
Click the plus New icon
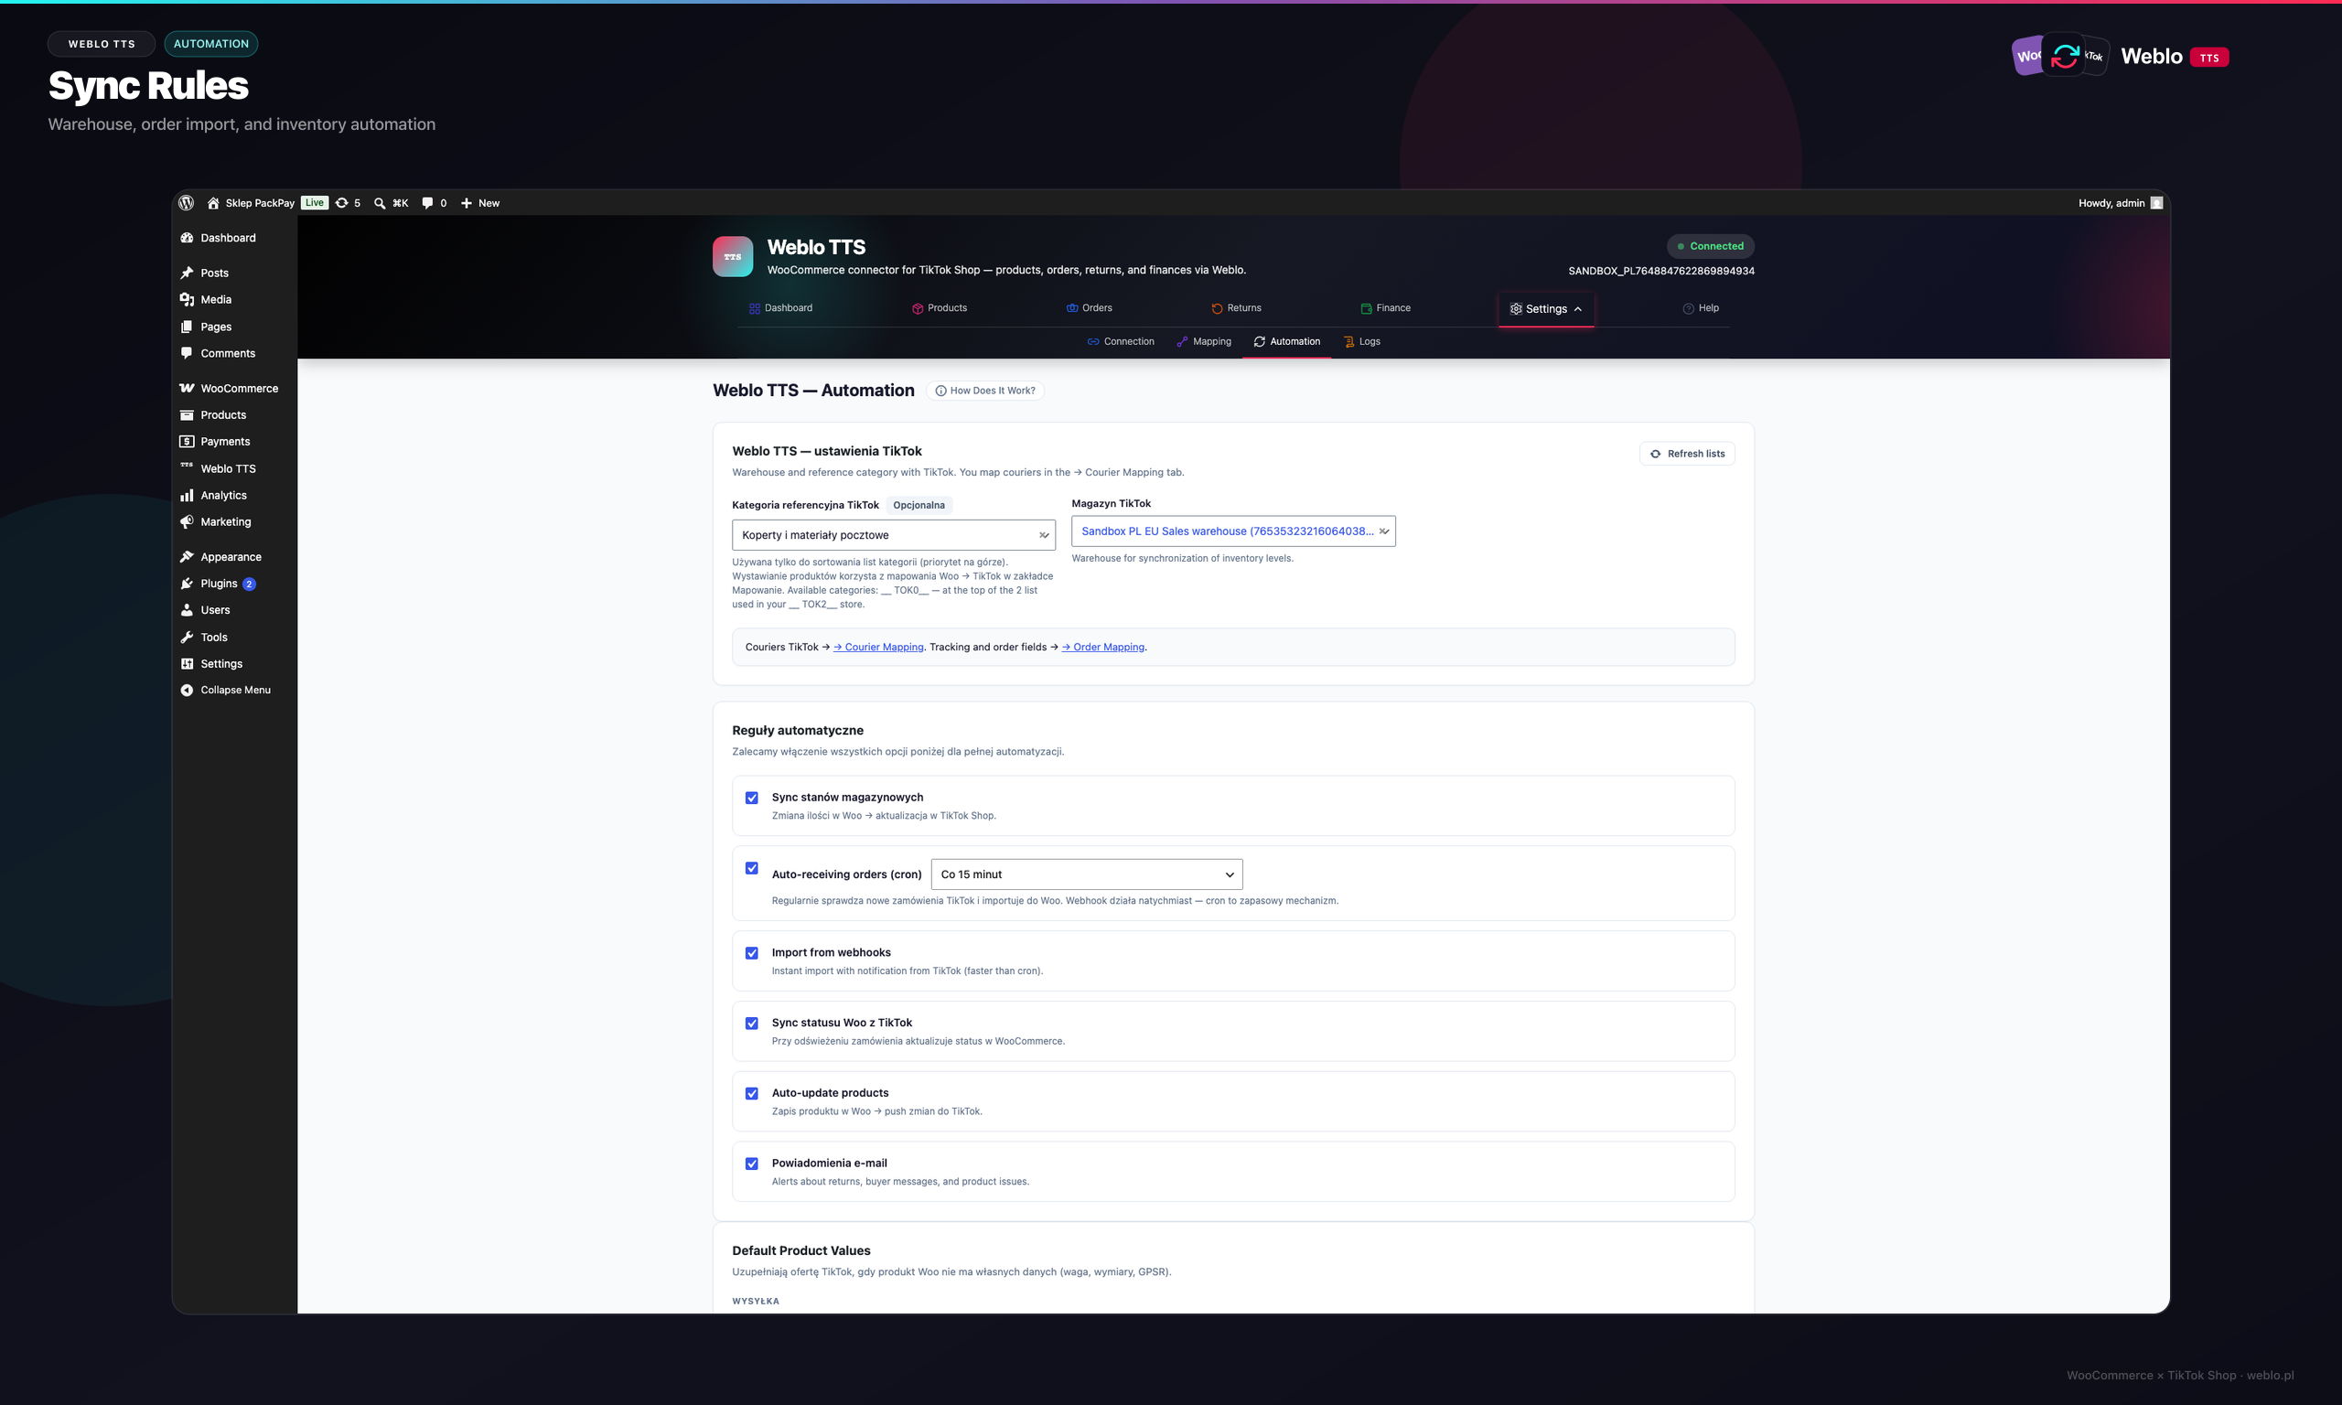466,202
